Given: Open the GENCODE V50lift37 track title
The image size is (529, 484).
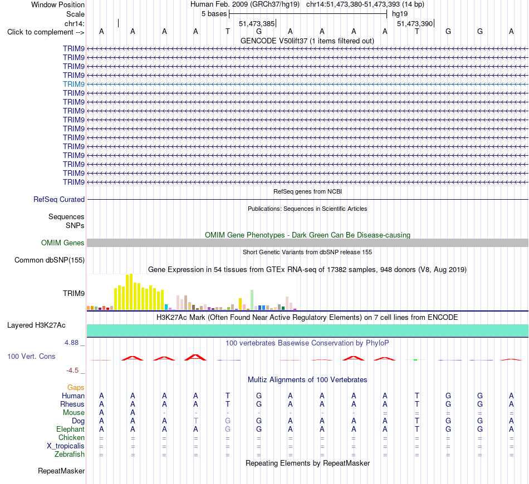Looking at the screenshot, I should coord(307,41).
